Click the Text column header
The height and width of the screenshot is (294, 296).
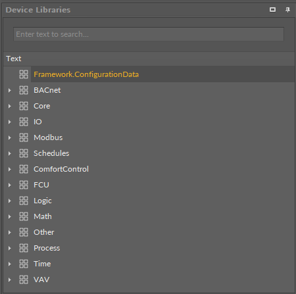[149, 59]
